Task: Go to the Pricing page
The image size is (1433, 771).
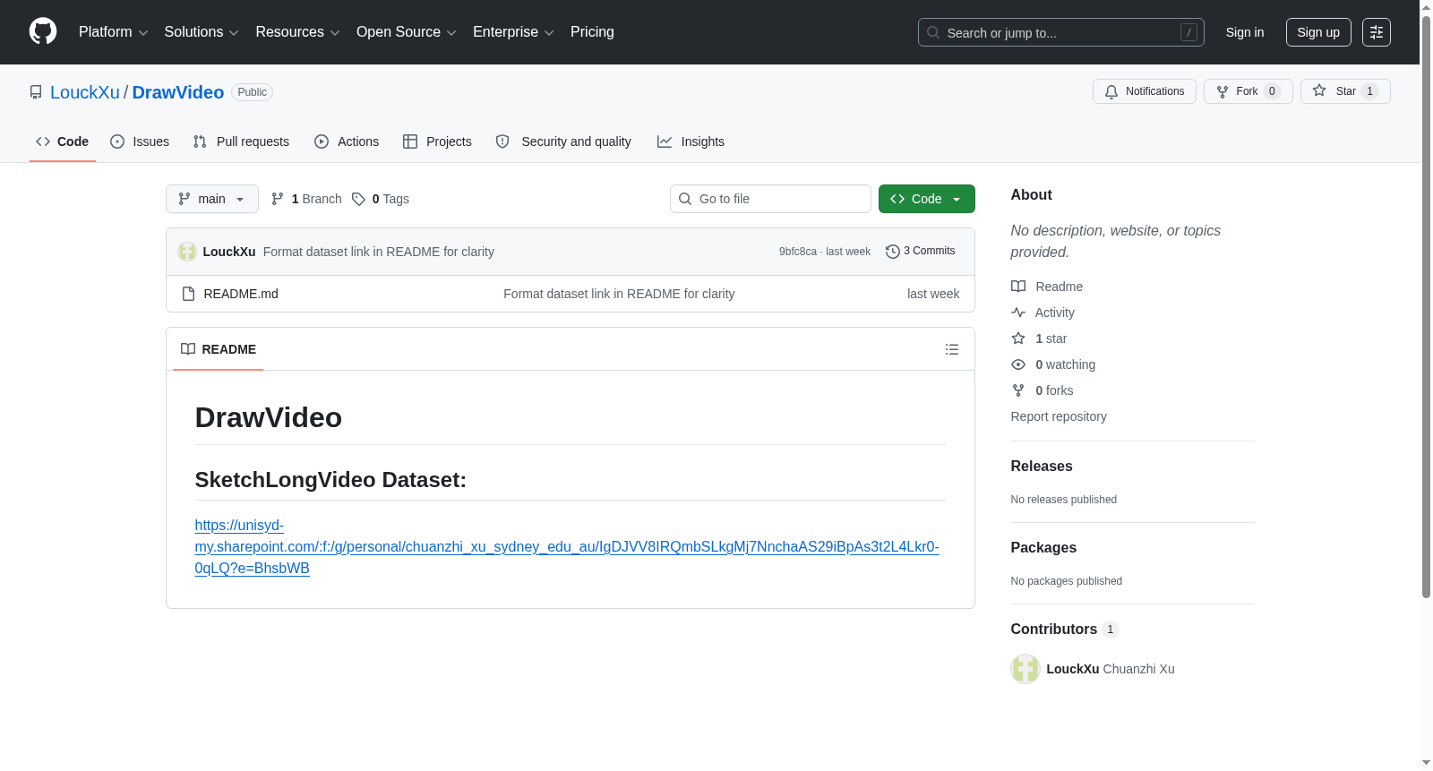Action: point(592,32)
